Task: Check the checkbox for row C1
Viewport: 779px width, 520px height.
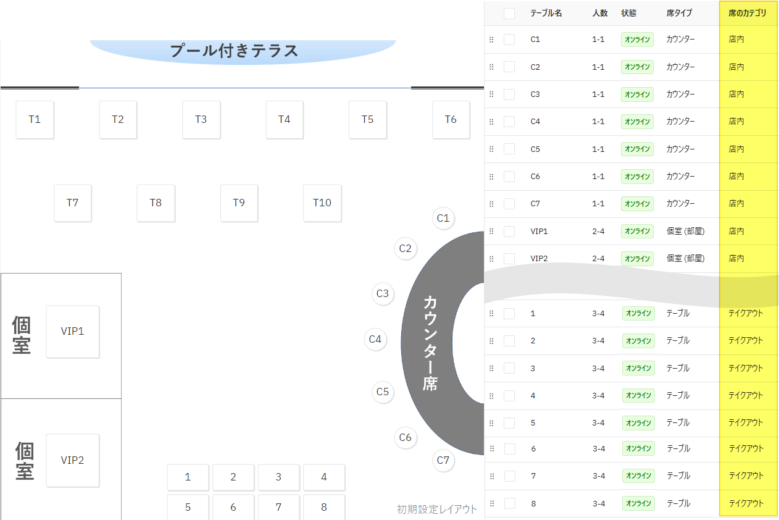Action: coord(509,40)
